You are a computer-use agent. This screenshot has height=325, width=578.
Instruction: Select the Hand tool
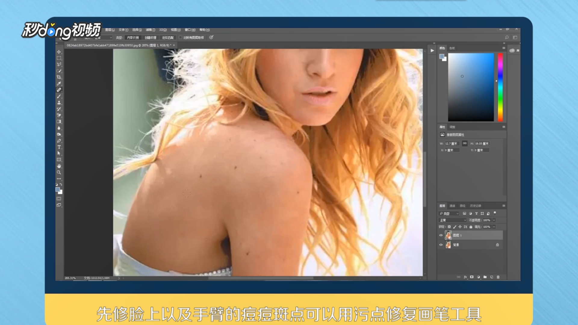point(59,166)
